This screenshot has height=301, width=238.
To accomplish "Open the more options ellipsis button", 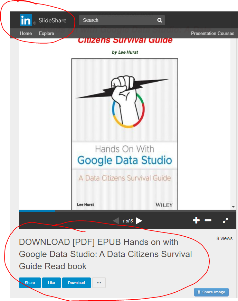I will (99, 283).
